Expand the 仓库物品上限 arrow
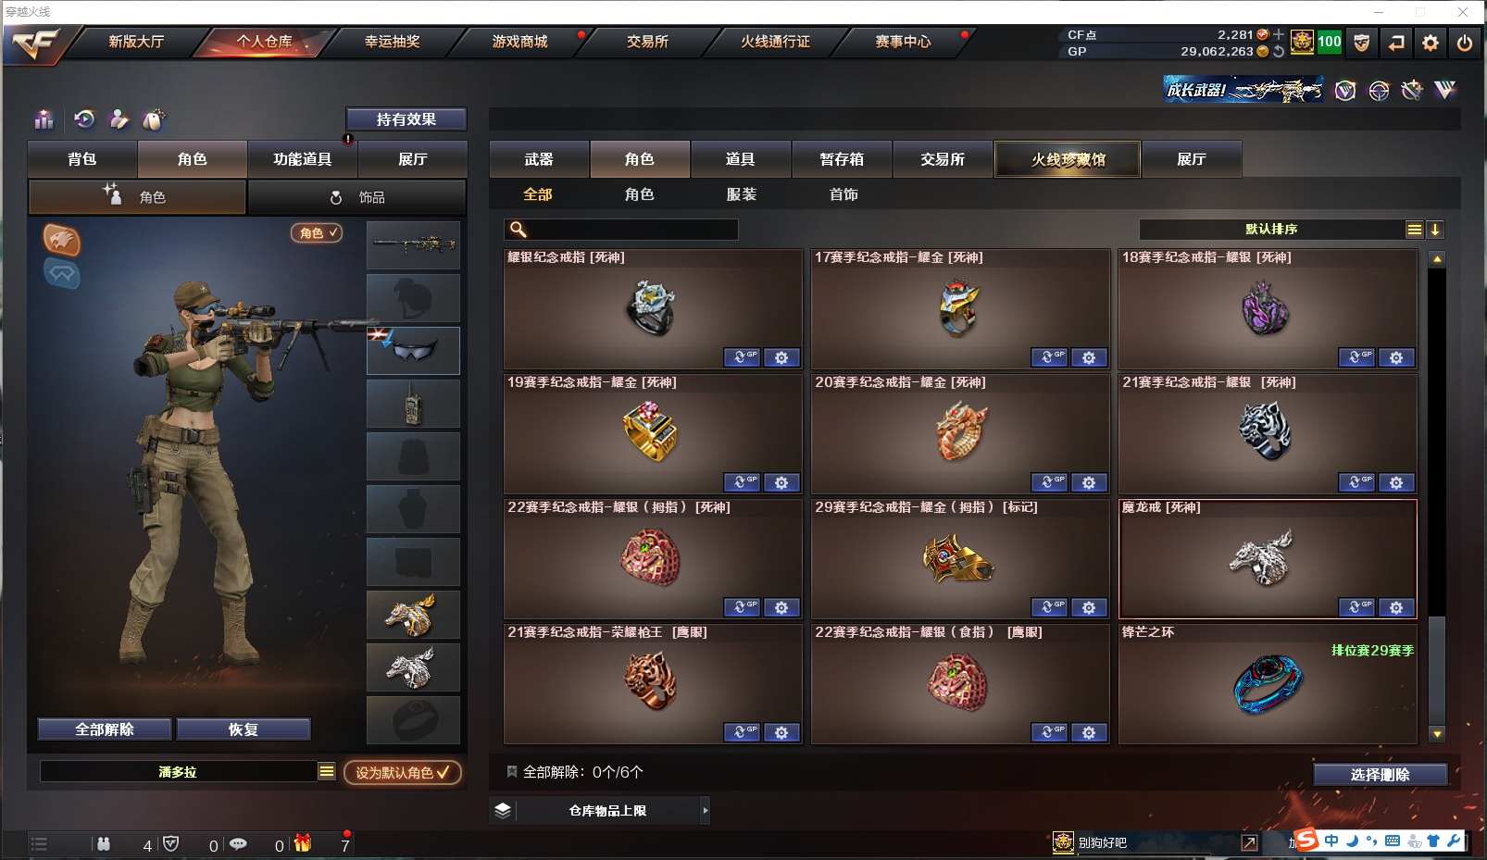Image resolution: width=1487 pixels, height=860 pixels. (706, 810)
